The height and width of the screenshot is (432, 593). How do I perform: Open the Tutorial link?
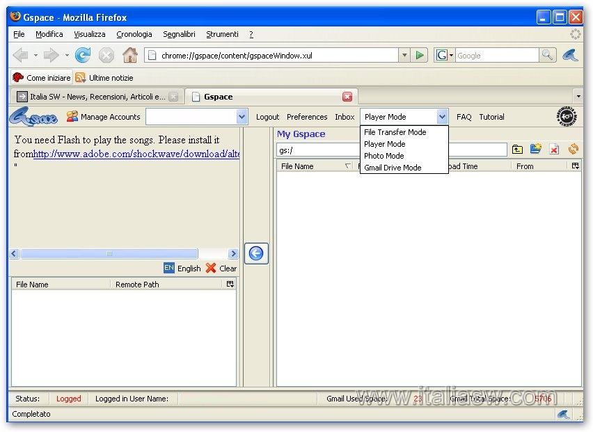[491, 117]
